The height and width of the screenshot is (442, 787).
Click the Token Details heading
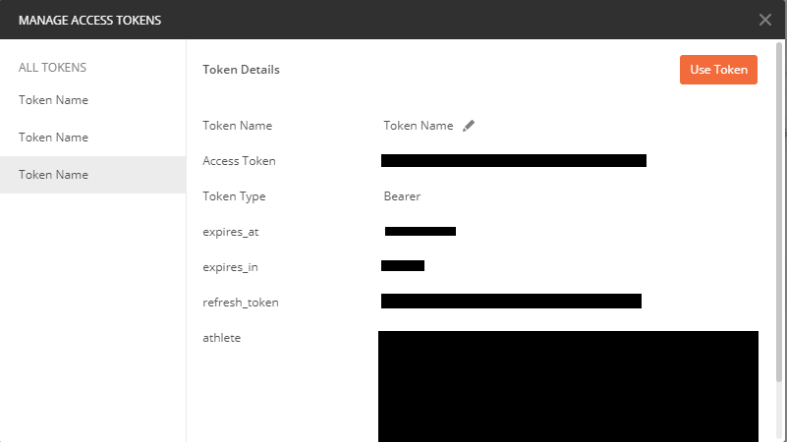click(x=241, y=70)
